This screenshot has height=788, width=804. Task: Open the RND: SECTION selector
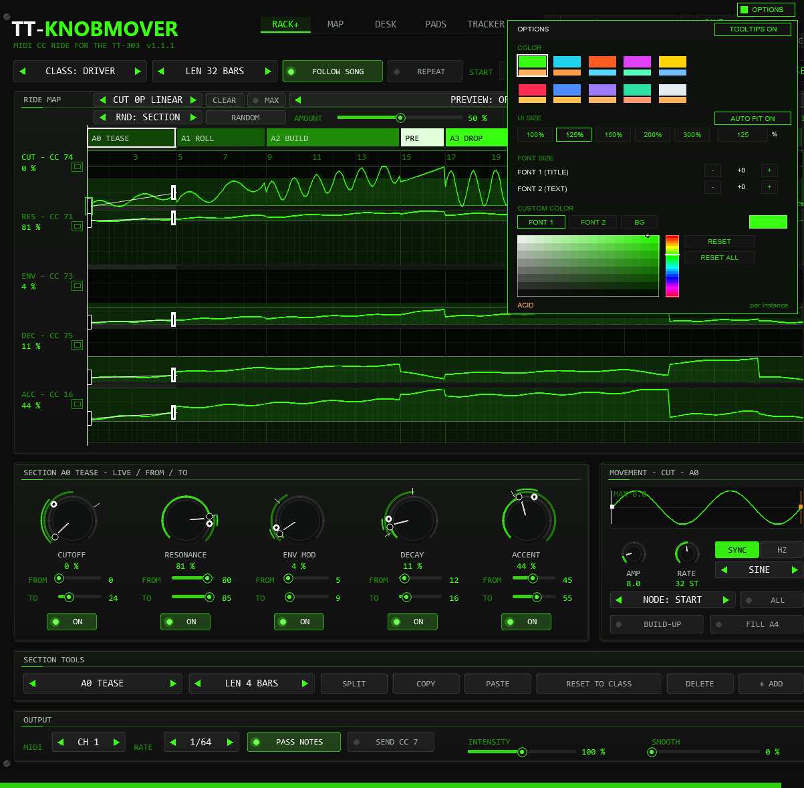[x=148, y=118]
